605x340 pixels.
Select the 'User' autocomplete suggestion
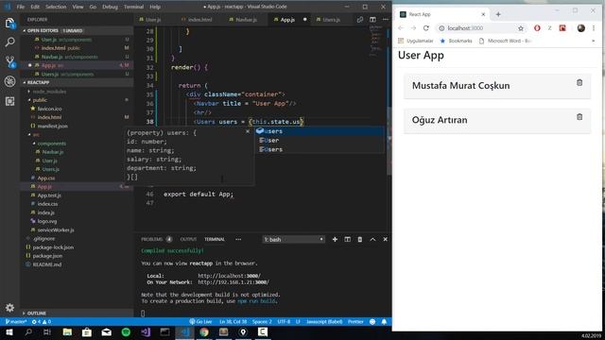[320, 141]
